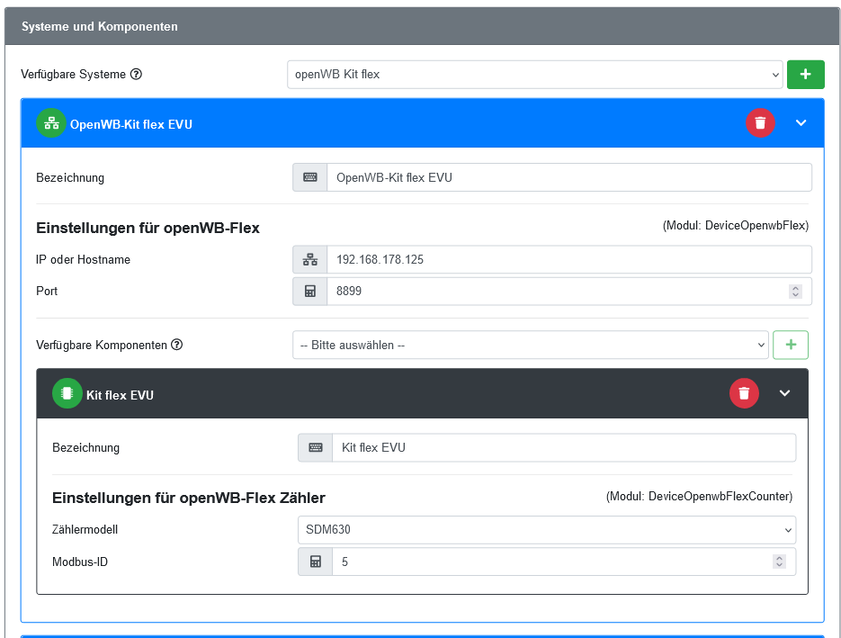
Task: Delete the OpenWB-Kit flex EVU system
Action: coord(760,123)
